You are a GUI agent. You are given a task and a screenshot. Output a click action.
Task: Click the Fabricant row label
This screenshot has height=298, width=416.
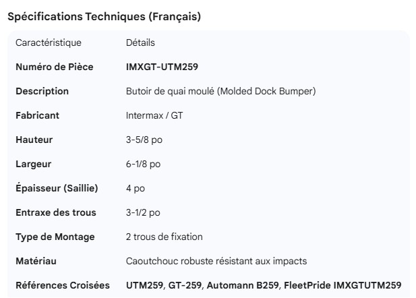(x=38, y=115)
